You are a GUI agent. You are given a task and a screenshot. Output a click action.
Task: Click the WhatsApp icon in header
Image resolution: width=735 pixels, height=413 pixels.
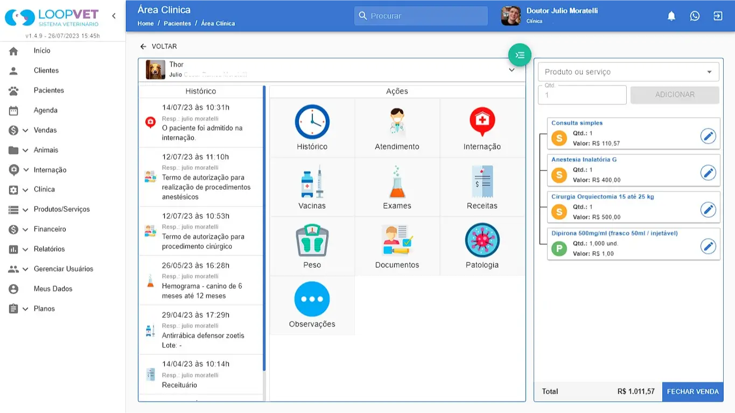point(695,16)
